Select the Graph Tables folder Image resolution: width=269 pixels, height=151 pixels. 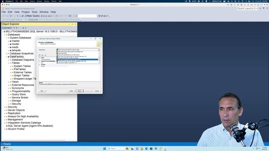click(21, 75)
